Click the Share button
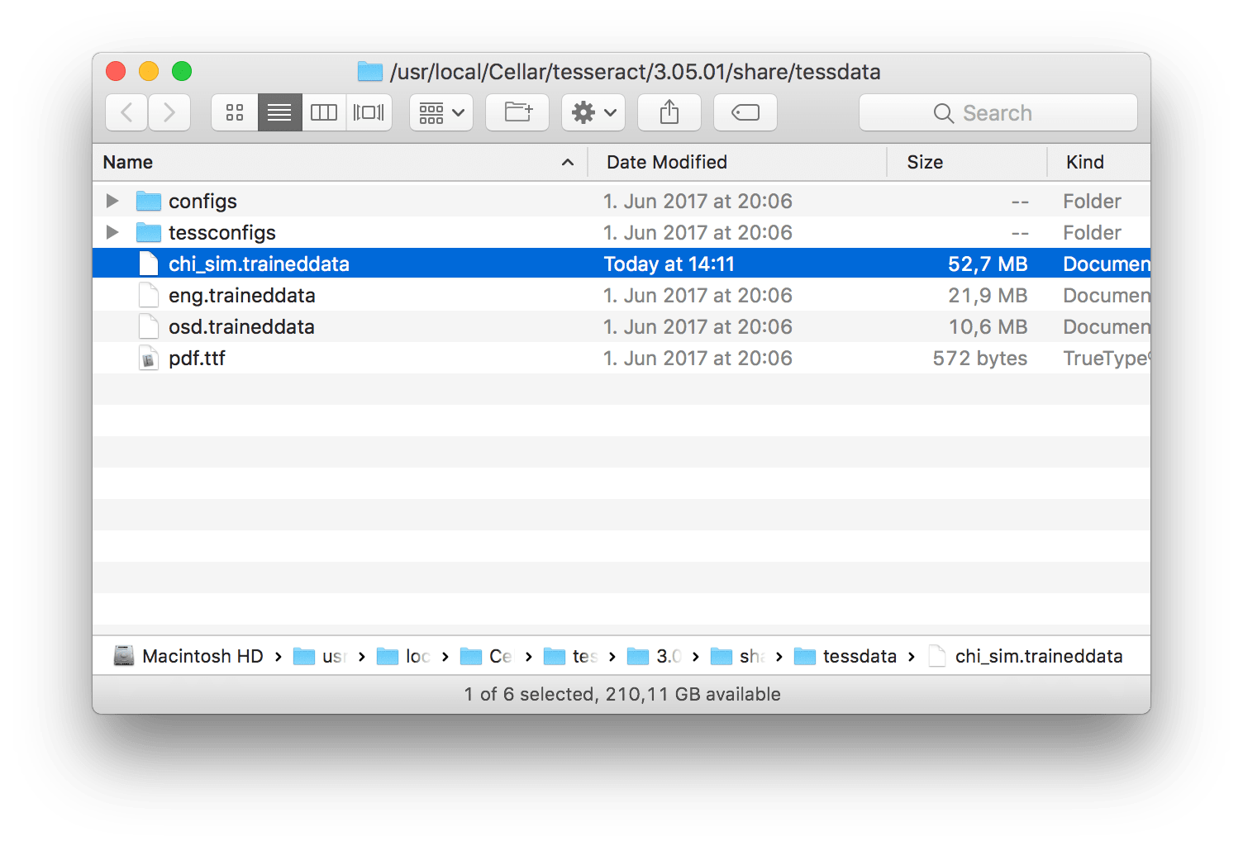Image resolution: width=1243 pixels, height=846 pixels. point(669,112)
